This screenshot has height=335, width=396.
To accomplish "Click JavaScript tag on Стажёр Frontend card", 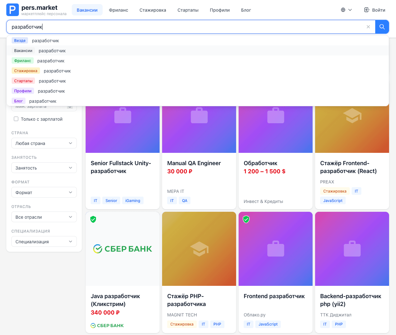I will click(x=333, y=200).
